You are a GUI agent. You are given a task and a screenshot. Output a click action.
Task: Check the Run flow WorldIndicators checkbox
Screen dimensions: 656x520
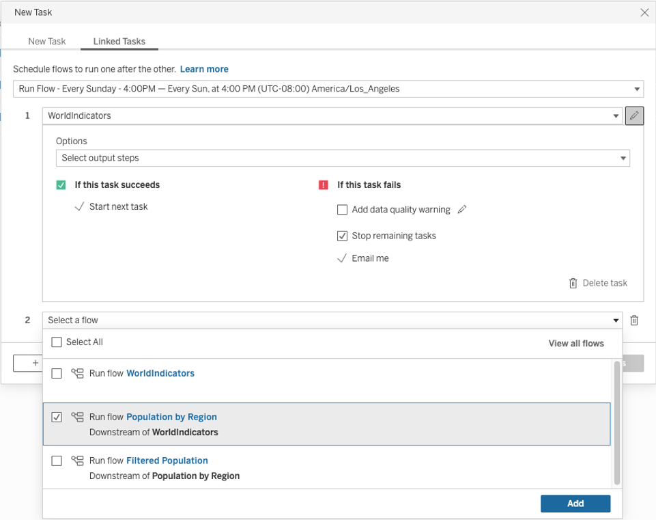pos(57,373)
